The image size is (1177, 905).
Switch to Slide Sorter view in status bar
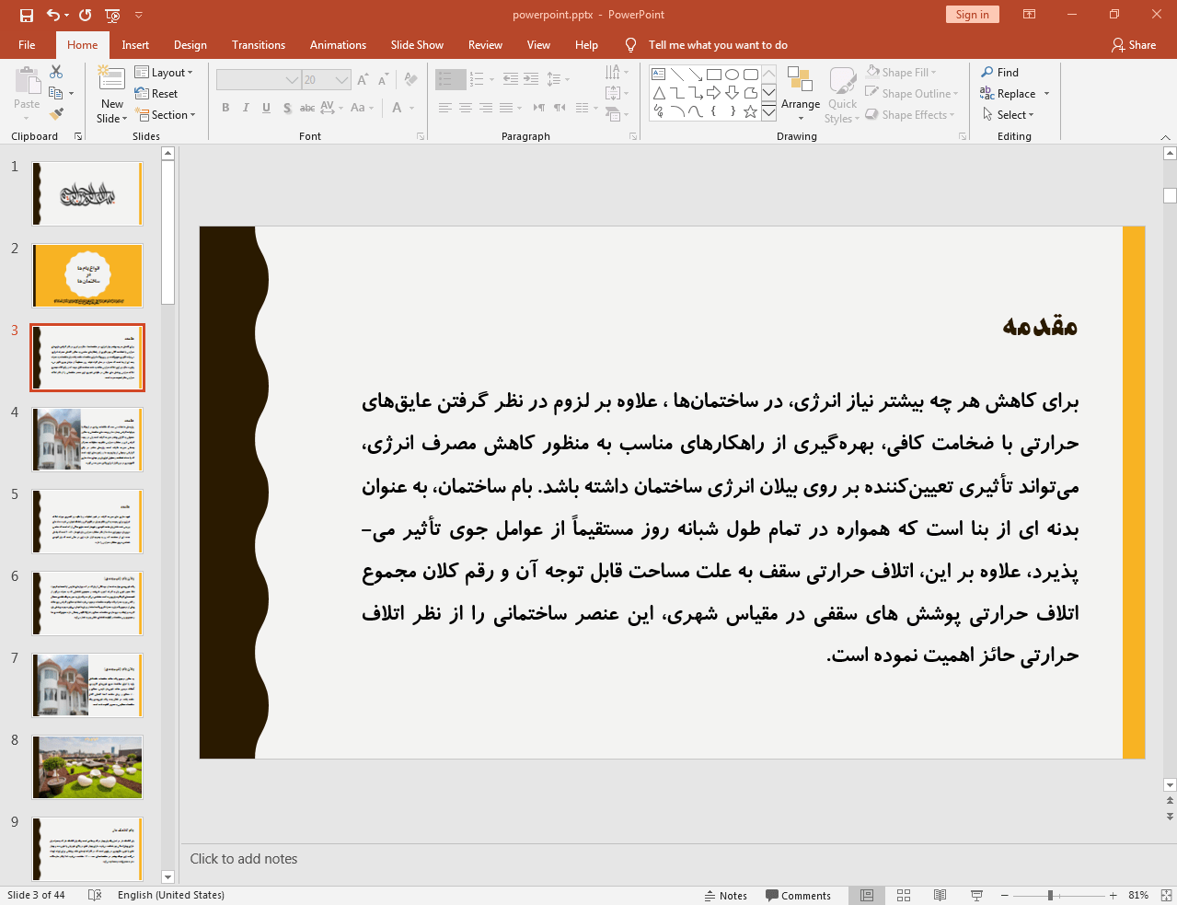(x=903, y=894)
